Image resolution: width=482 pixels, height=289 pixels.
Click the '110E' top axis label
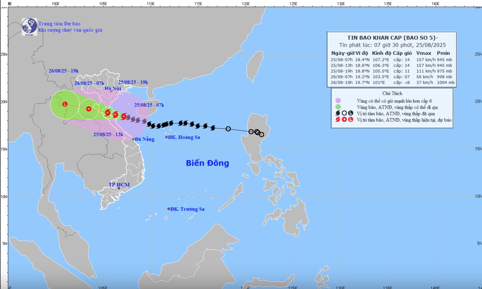point(151,4)
